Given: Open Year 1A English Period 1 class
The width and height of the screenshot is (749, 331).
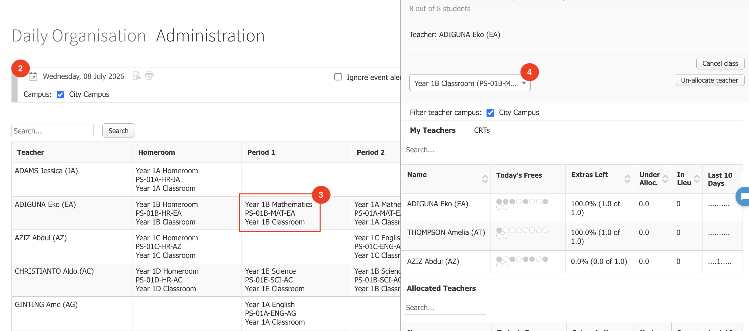Looking at the screenshot, I should [296, 313].
